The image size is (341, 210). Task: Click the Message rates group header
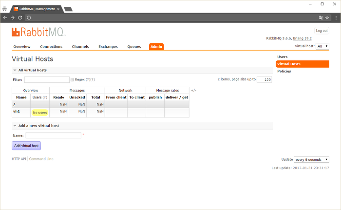[168, 90]
